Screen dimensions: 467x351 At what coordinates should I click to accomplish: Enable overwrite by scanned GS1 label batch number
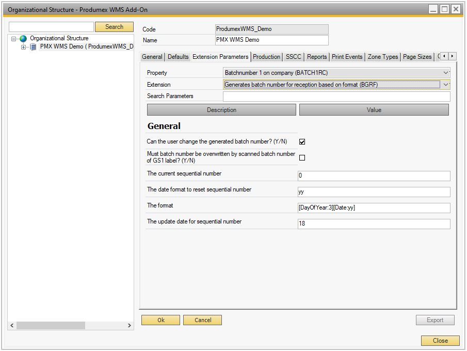tap(302, 158)
